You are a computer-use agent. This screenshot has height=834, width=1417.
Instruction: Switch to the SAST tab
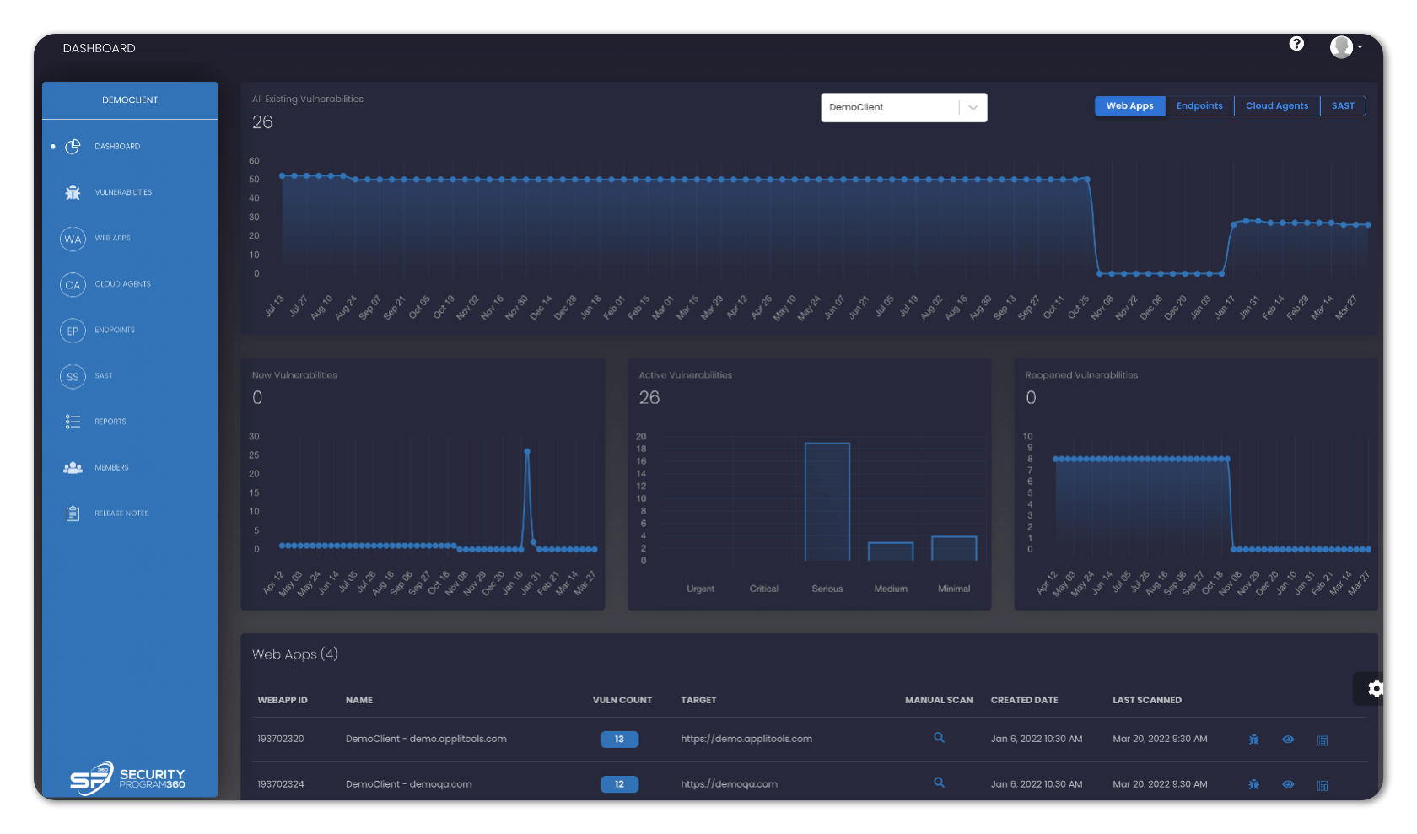tap(1343, 105)
